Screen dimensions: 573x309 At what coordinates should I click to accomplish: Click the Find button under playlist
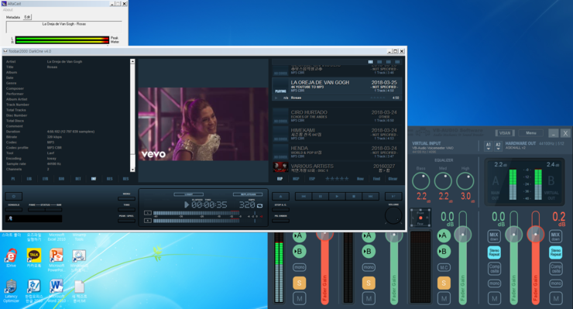[376, 179]
